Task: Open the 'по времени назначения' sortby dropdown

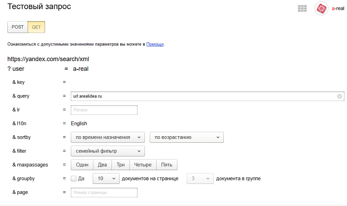Action: [108, 137]
